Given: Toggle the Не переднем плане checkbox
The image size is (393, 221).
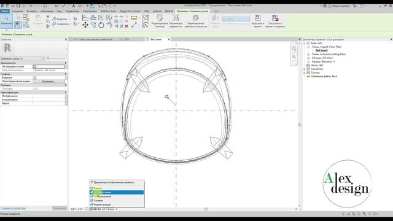Looking at the screenshot, I should 35,67.
